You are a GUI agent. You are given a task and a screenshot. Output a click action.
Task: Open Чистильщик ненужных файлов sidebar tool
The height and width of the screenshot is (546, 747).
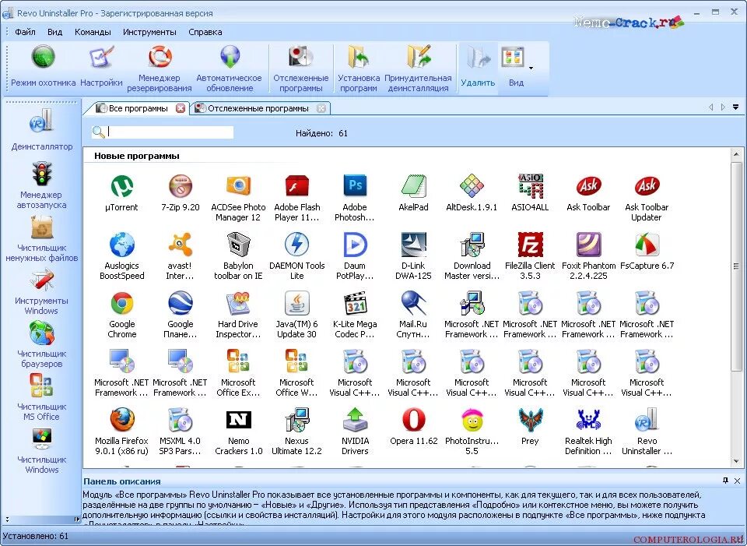(x=41, y=238)
